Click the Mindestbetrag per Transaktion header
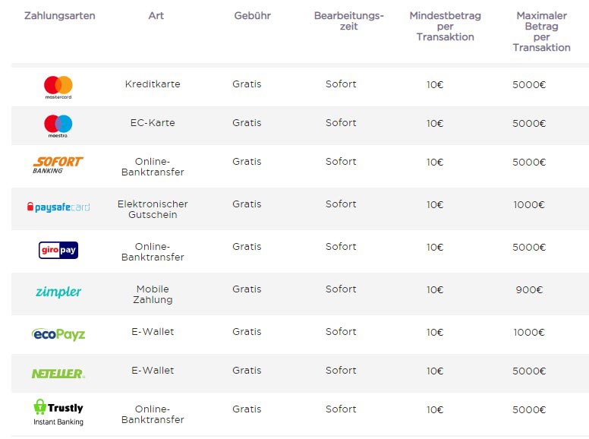 pos(445,27)
